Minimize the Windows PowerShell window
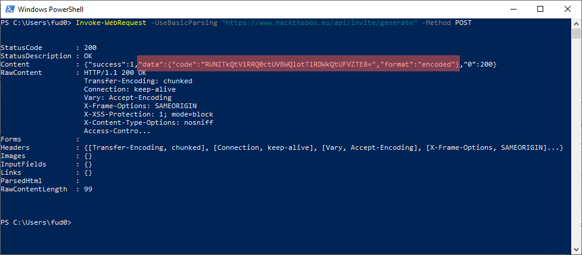The image size is (582, 255). [513, 9]
